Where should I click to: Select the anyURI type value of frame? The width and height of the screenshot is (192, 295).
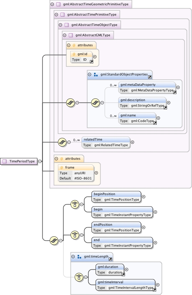[x=80, y=173]
